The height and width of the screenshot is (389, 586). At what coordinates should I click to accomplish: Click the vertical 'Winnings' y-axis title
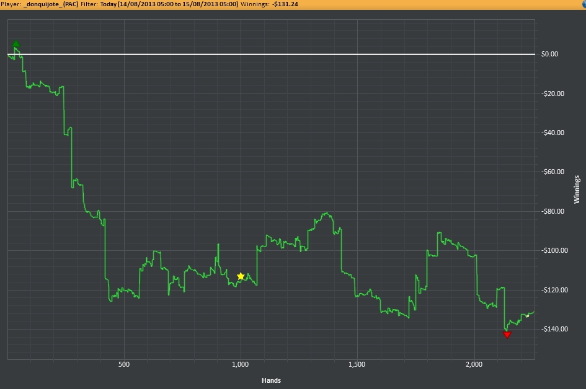coord(577,190)
